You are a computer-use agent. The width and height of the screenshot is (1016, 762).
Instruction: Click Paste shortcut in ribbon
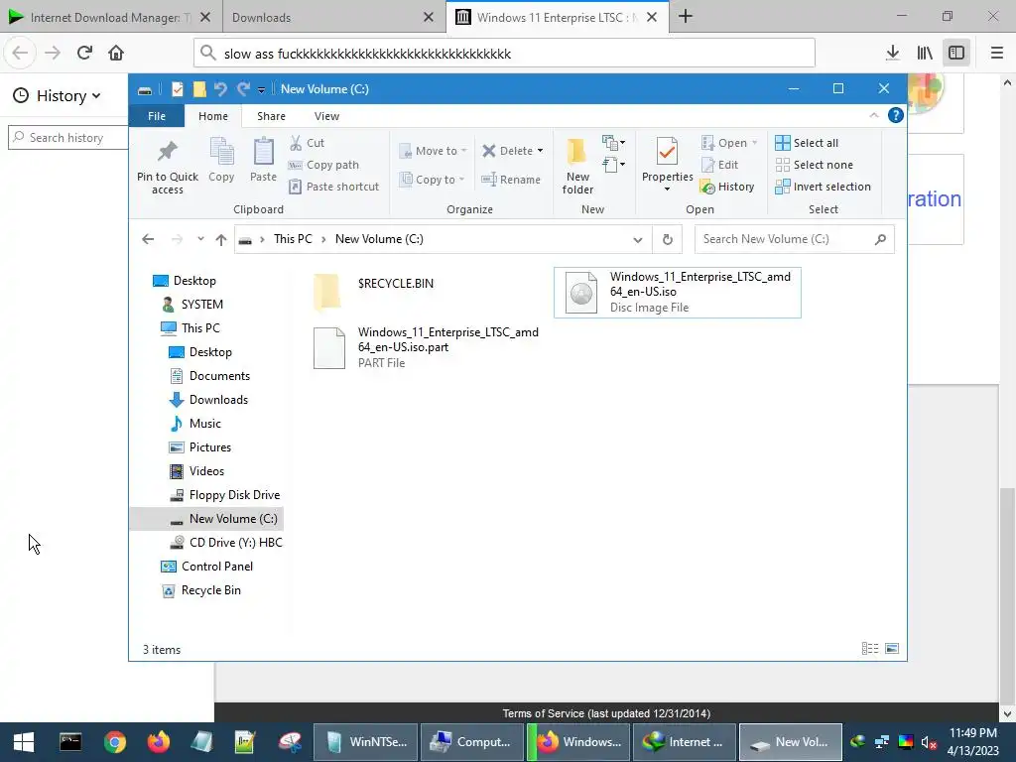333,187
